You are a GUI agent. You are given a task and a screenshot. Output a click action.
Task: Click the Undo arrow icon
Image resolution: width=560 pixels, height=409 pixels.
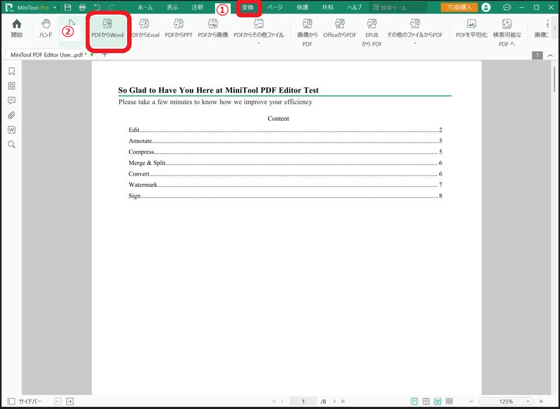pos(97,7)
